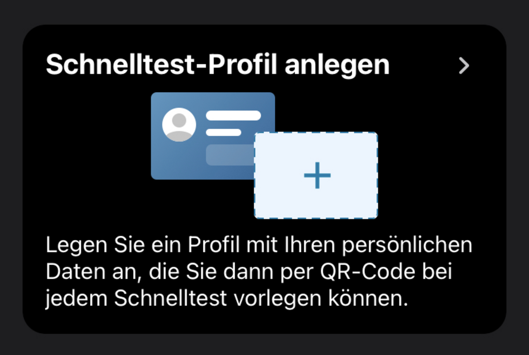Open the chevron arrow beside the heading
Viewport: 529px width, 355px height.
(x=464, y=66)
